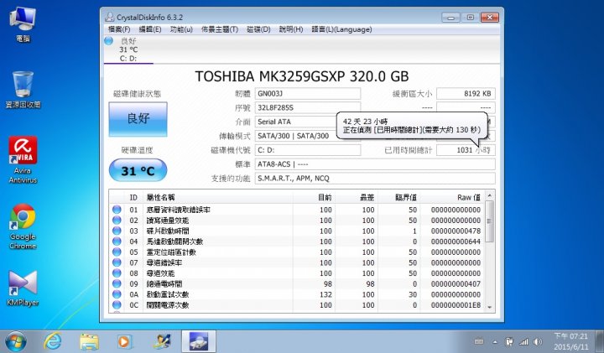
Task: Click the scroll up arrow of attribute list
Action: (490, 195)
